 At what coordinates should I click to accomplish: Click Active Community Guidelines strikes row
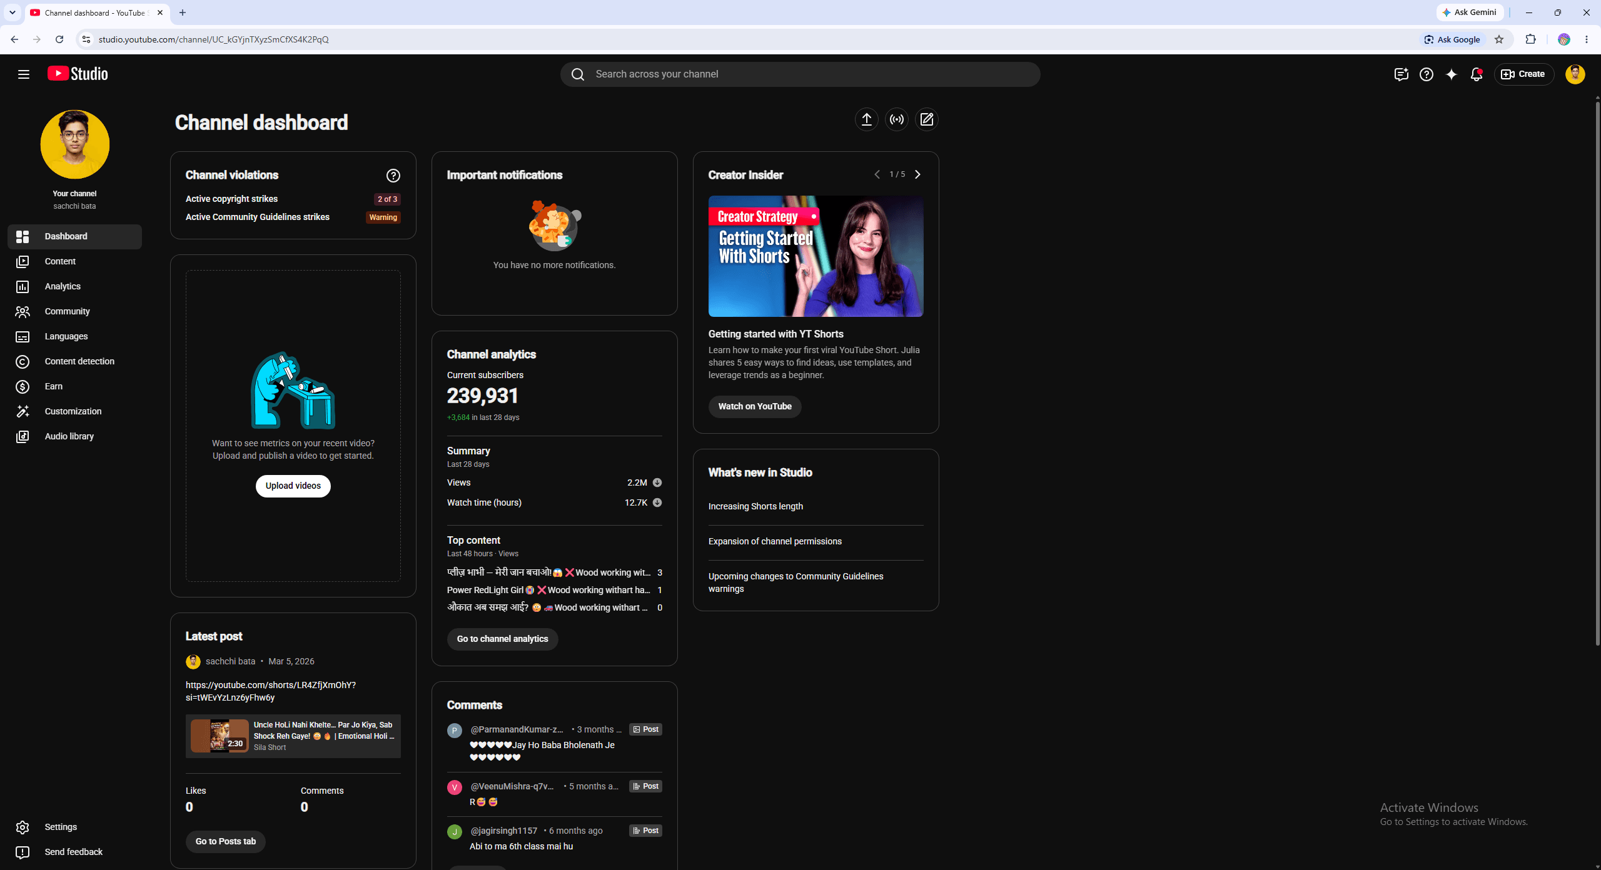point(293,217)
